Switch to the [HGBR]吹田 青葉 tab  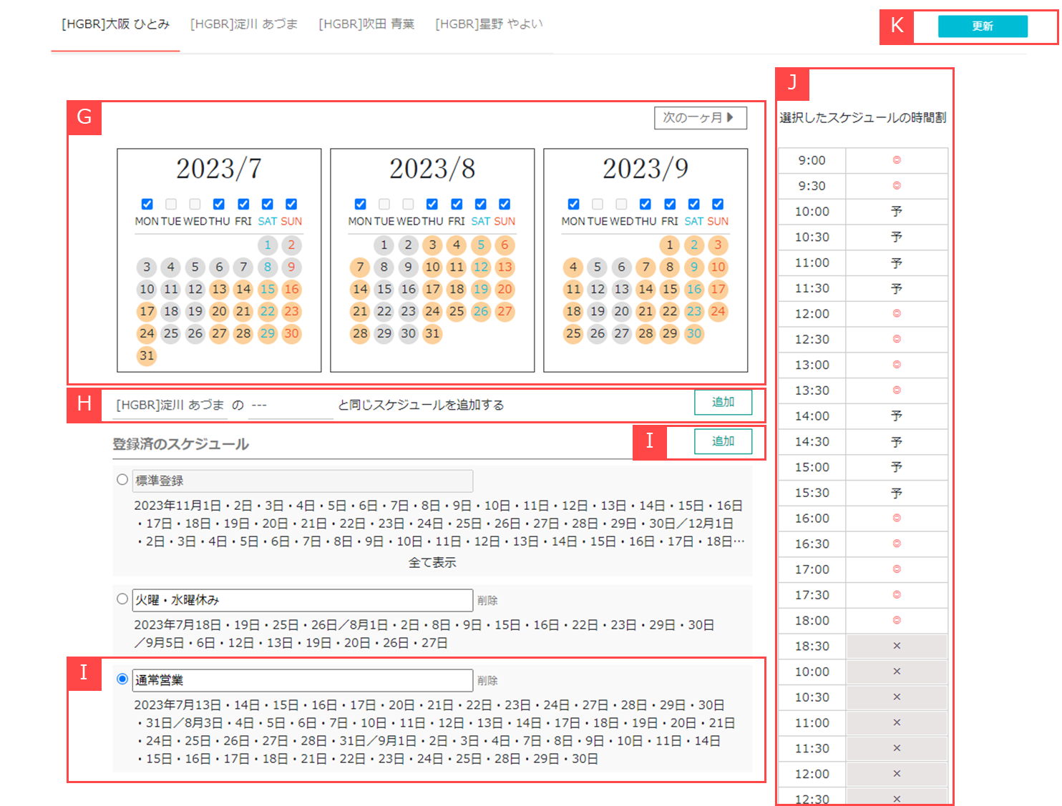[366, 24]
